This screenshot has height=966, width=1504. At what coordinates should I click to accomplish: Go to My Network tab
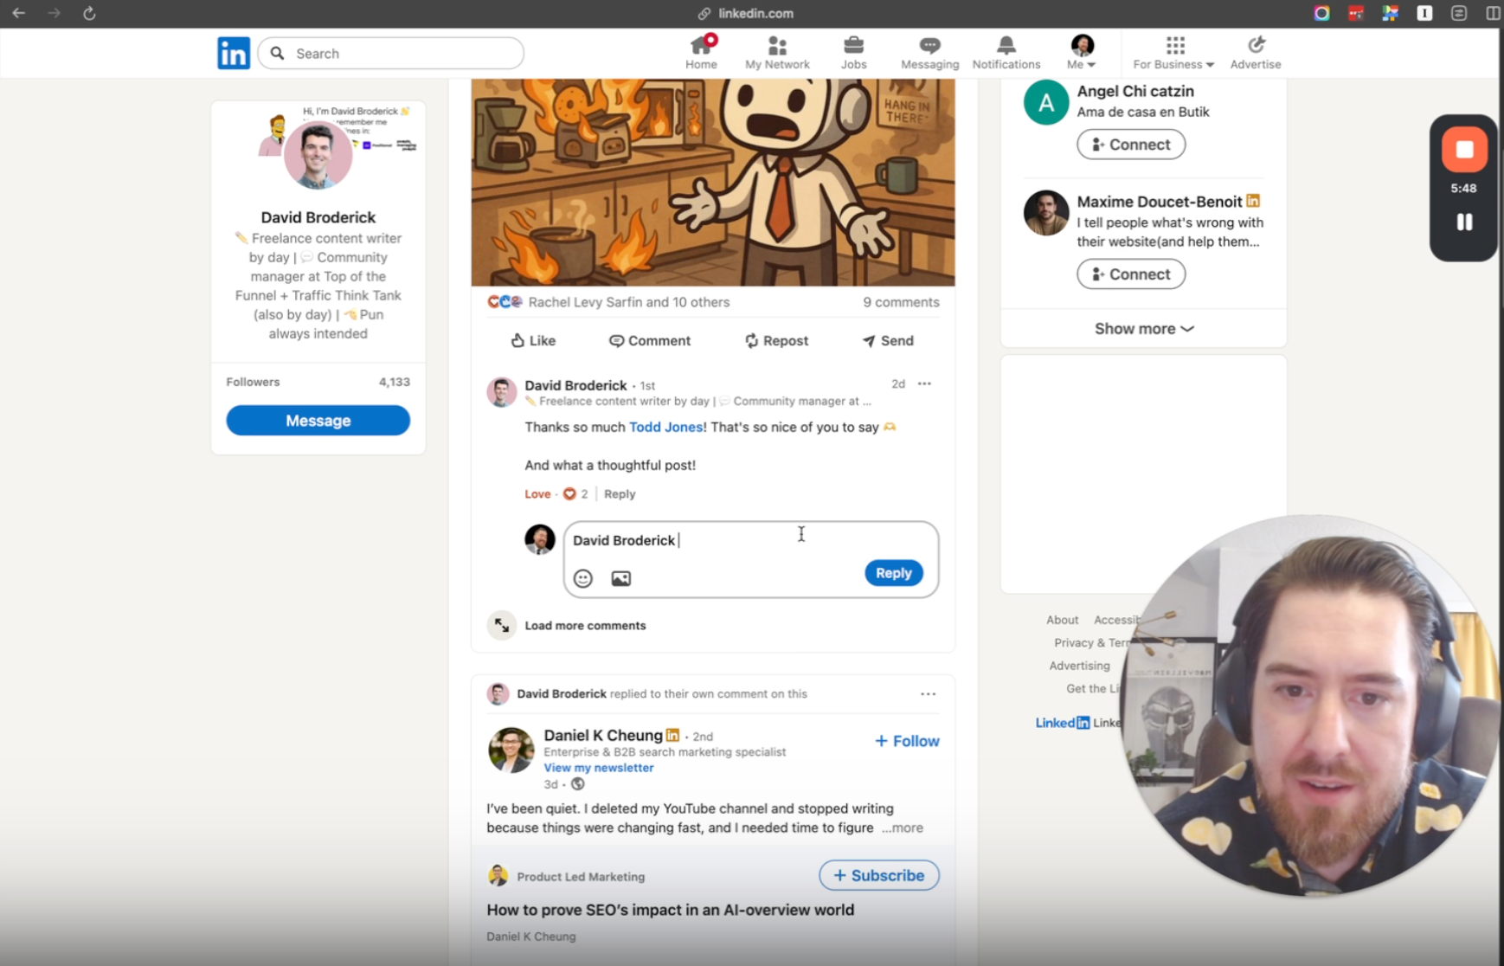coord(777,53)
